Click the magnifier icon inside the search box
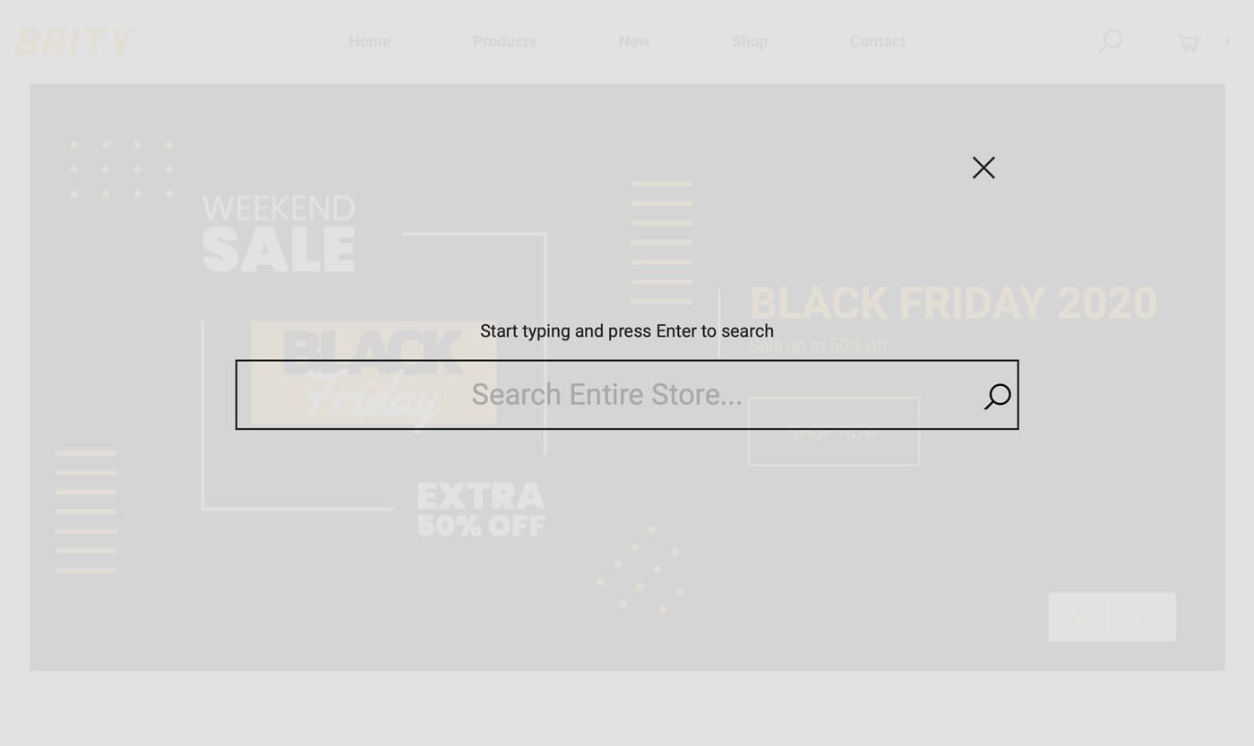Viewport: 1254px width, 746px height. (x=997, y=396)
